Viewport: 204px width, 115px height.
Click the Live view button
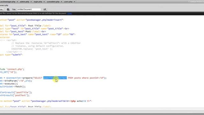[2, 9]
